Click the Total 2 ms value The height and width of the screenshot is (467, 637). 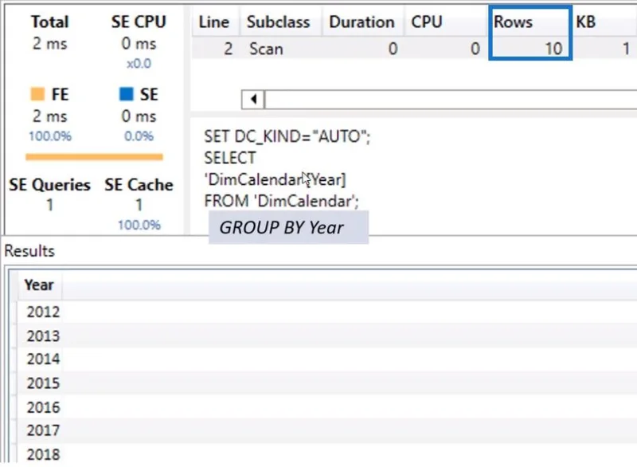click(x=49, y=44)
